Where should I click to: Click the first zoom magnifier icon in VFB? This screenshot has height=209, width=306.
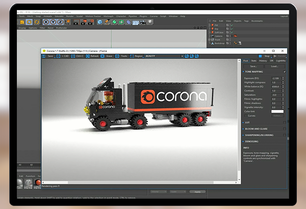187,56
